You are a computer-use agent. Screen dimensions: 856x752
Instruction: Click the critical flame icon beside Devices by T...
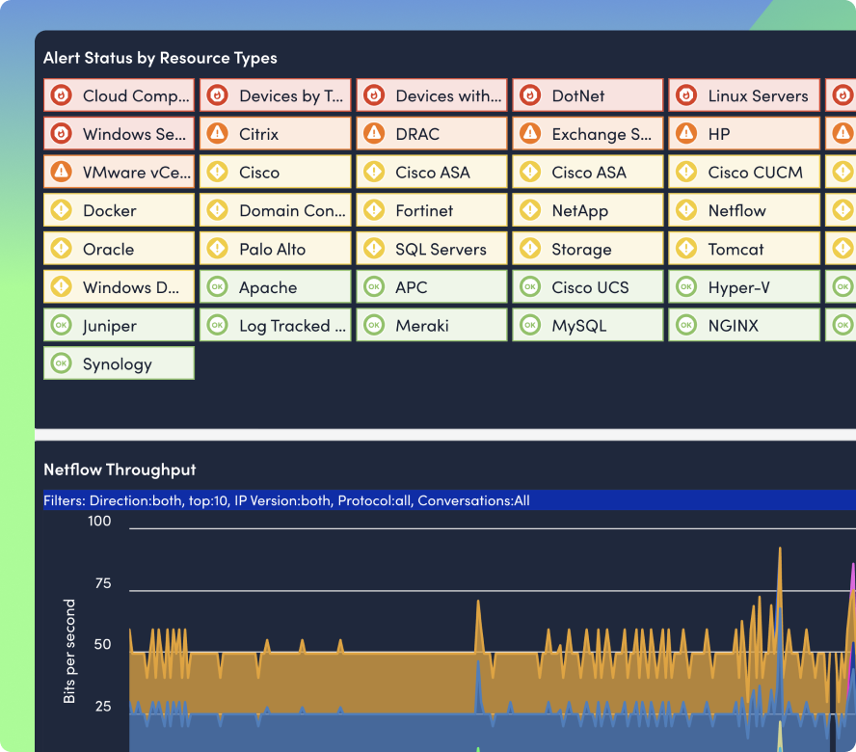pos(217,95)
